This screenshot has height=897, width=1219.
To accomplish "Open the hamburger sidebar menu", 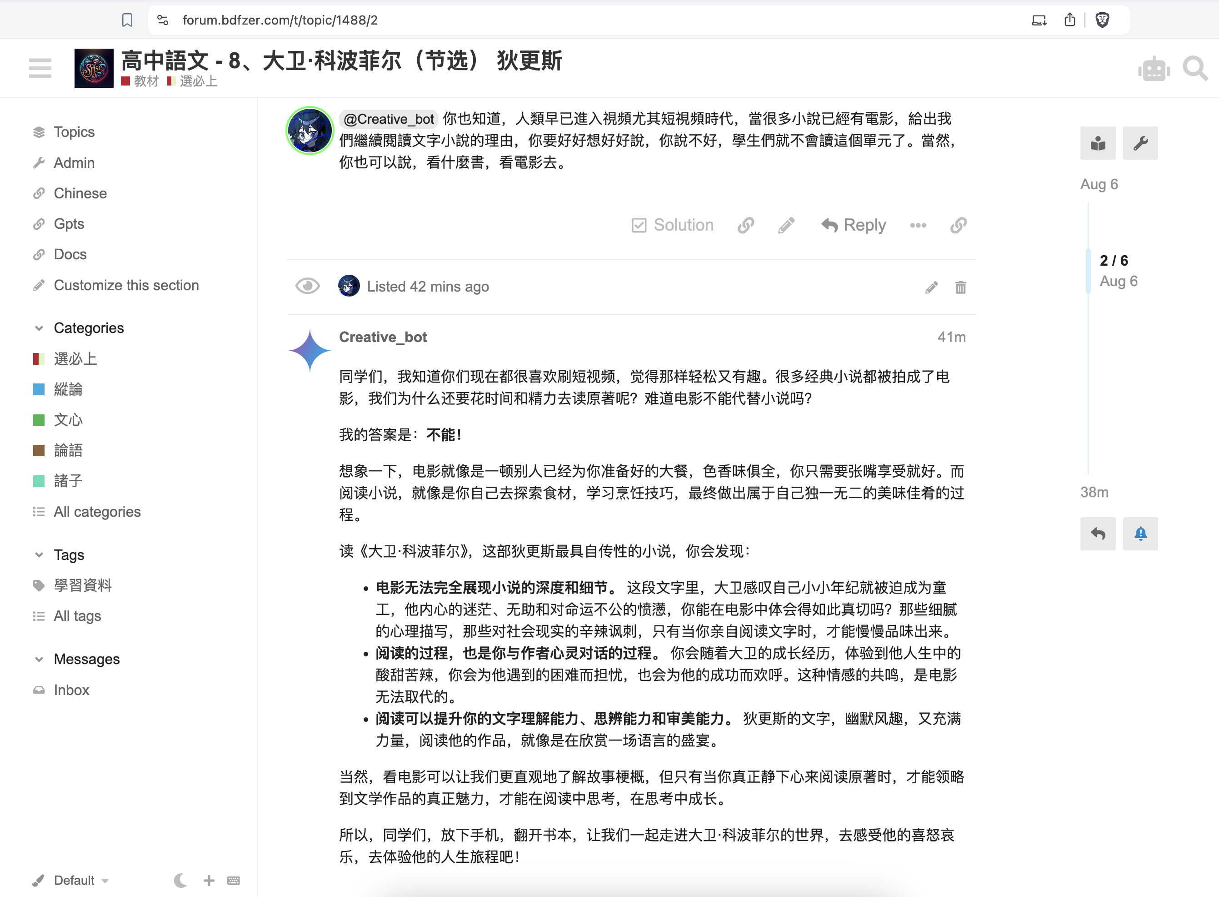I will (x=40, y=68).
